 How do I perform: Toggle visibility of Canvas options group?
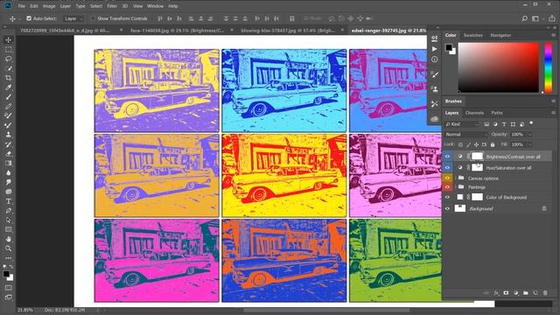tap(447, 178)
